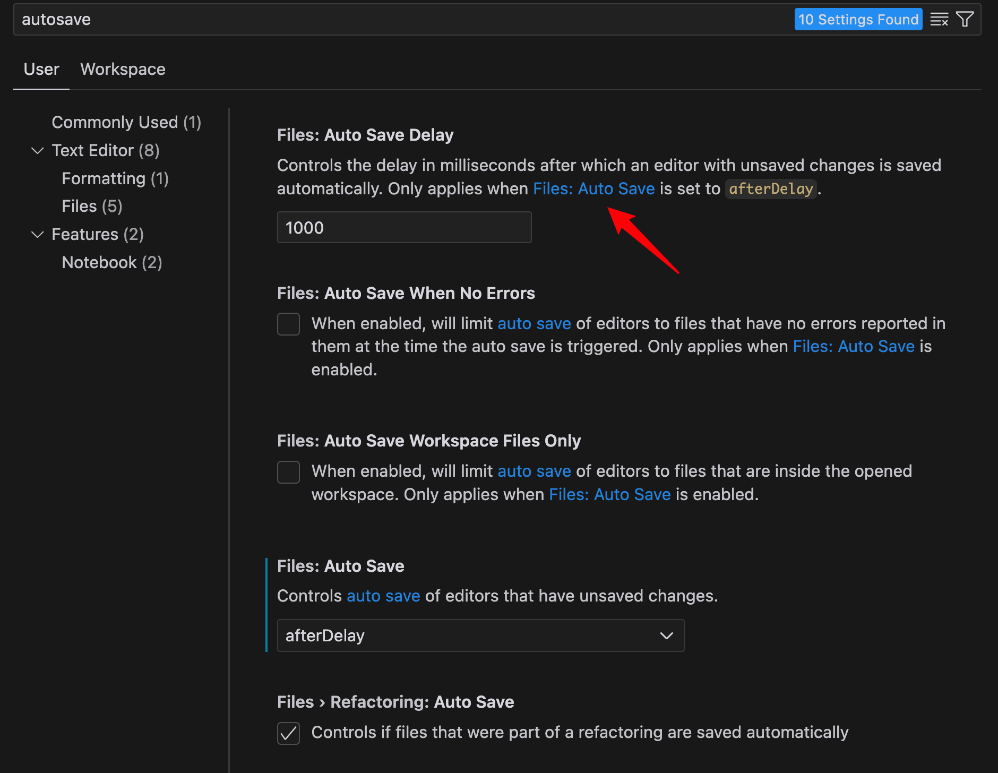Select the Commonly Used category
The width and height of the screenshot is (998, 773).
(126, 122)
